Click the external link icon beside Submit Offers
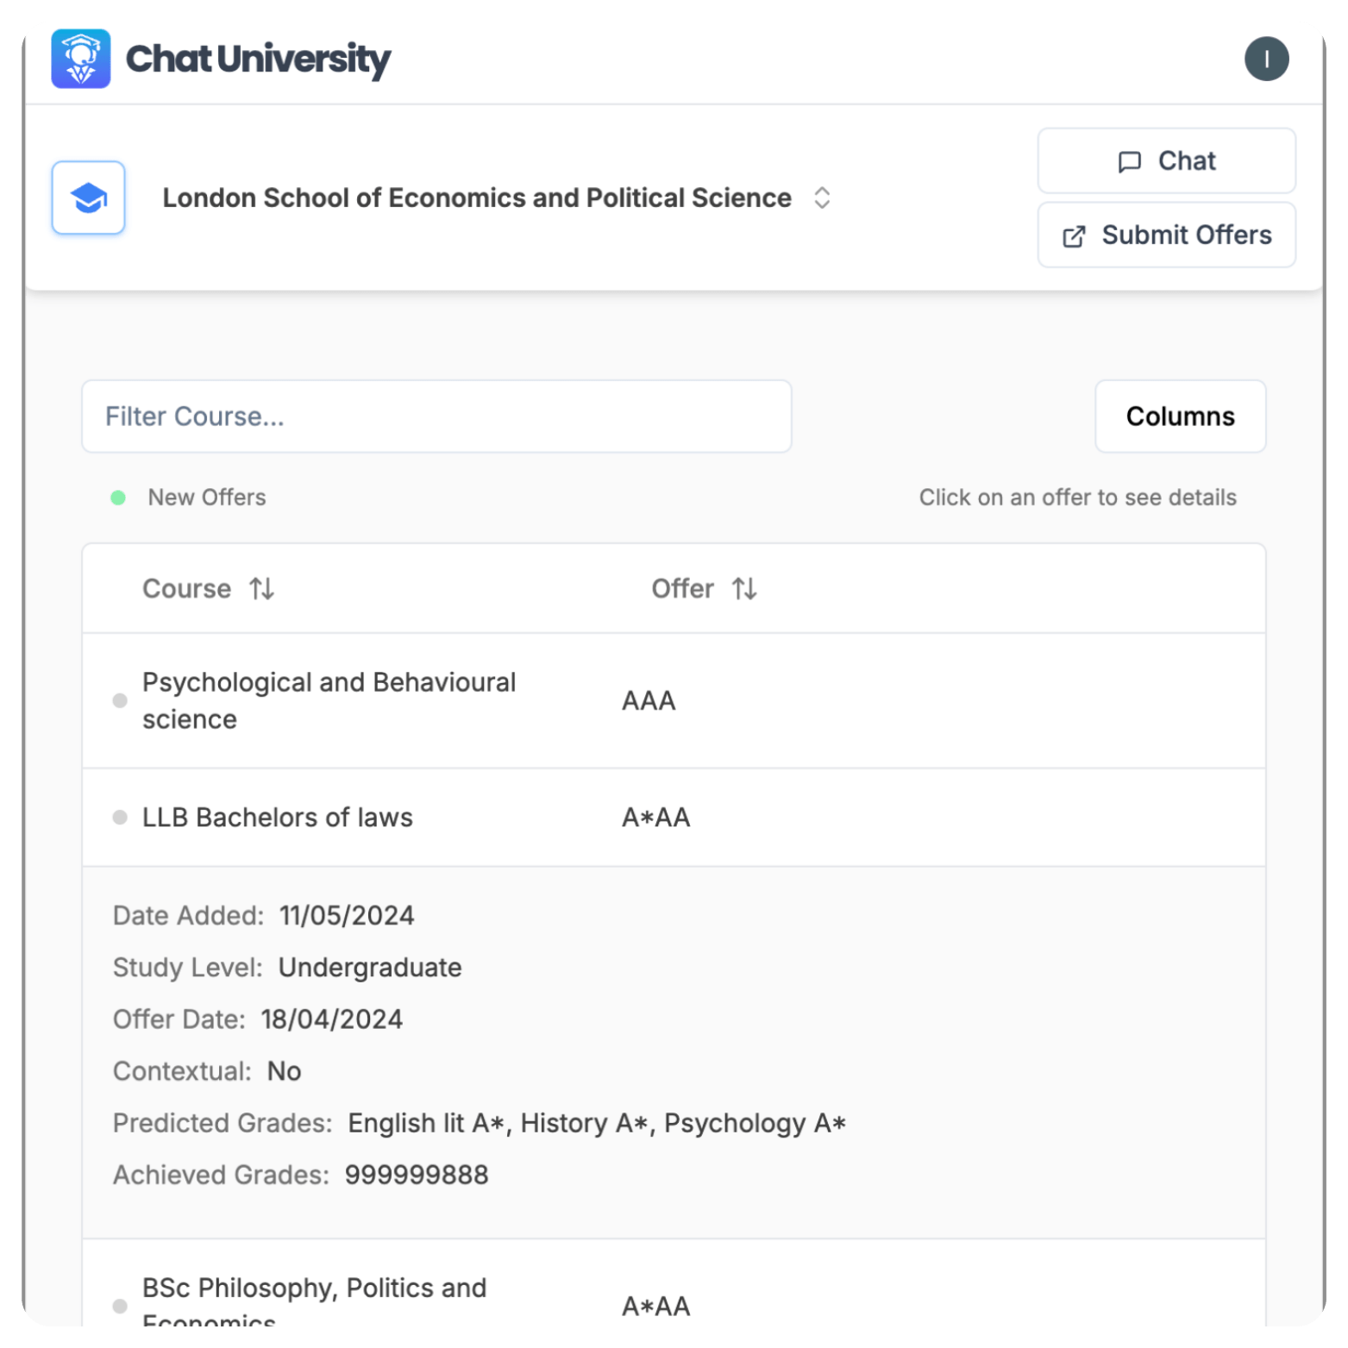1348x1348 pixels. click(1074, 236)
